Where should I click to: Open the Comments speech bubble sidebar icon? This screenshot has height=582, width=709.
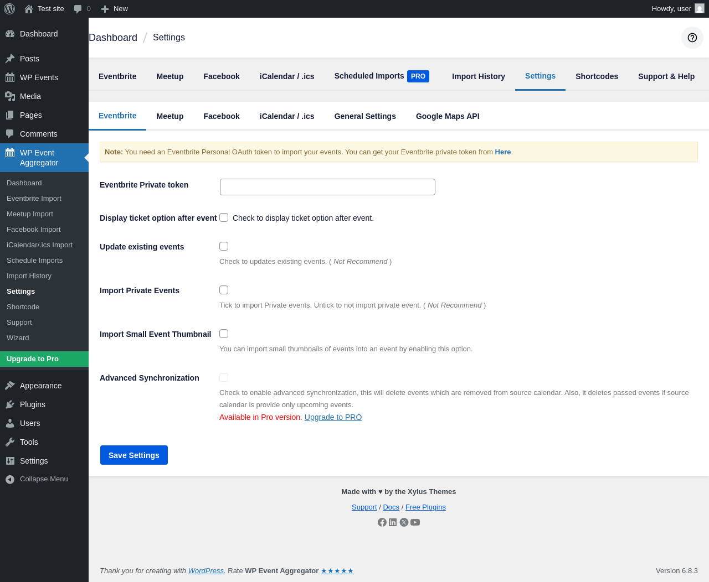pyautogui.click(x=10, y=134)
